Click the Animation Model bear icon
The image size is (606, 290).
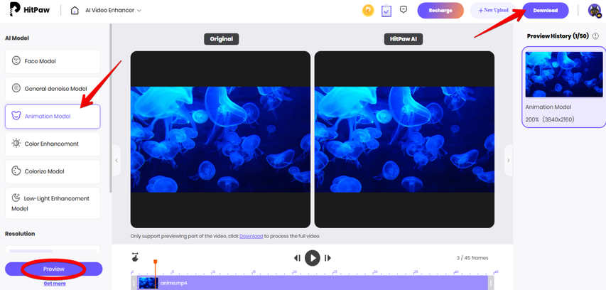tap(16, 116)
